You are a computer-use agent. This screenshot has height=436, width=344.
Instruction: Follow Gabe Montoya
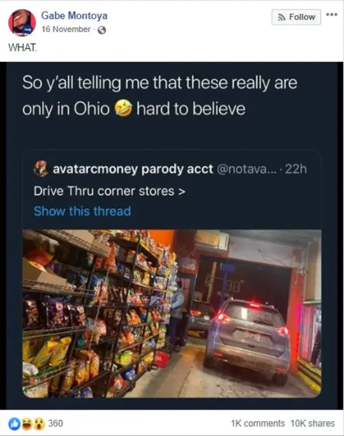pos(296,17)
